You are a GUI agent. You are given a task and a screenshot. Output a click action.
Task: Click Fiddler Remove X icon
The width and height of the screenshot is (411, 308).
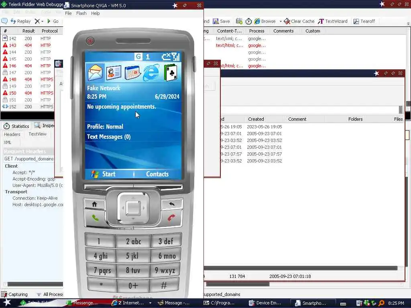[x=37, y=21]
